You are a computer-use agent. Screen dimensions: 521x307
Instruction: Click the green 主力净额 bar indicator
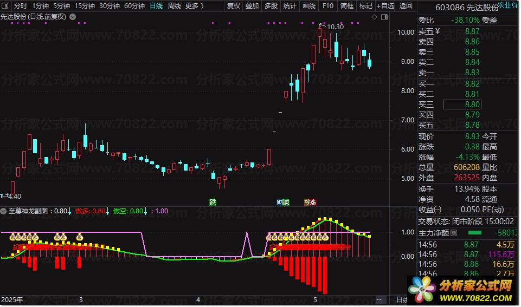(475, 233)
